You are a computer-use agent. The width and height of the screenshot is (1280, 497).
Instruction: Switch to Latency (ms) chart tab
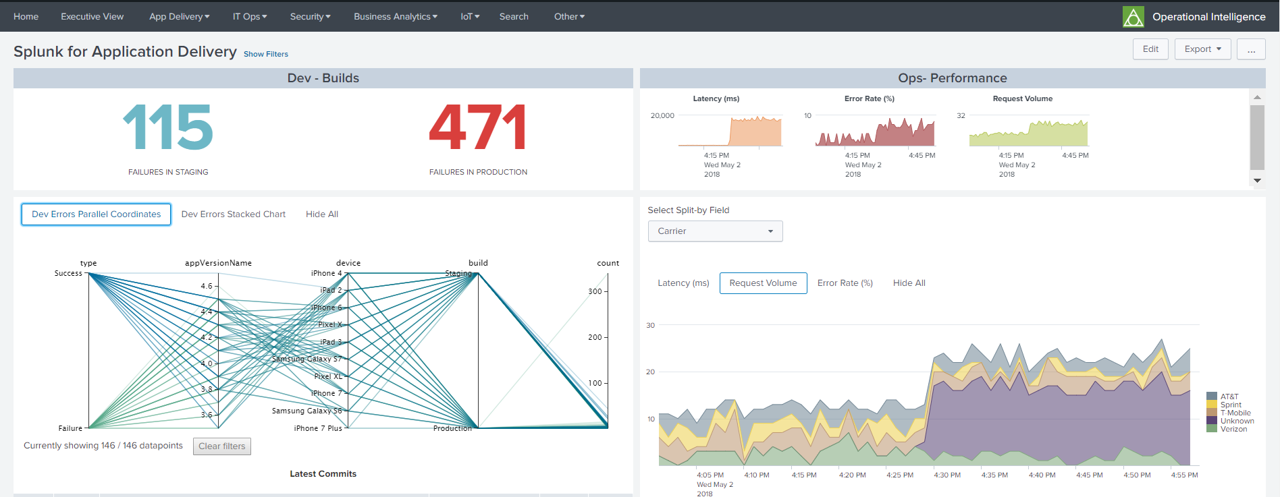click(x=683, y=283)
